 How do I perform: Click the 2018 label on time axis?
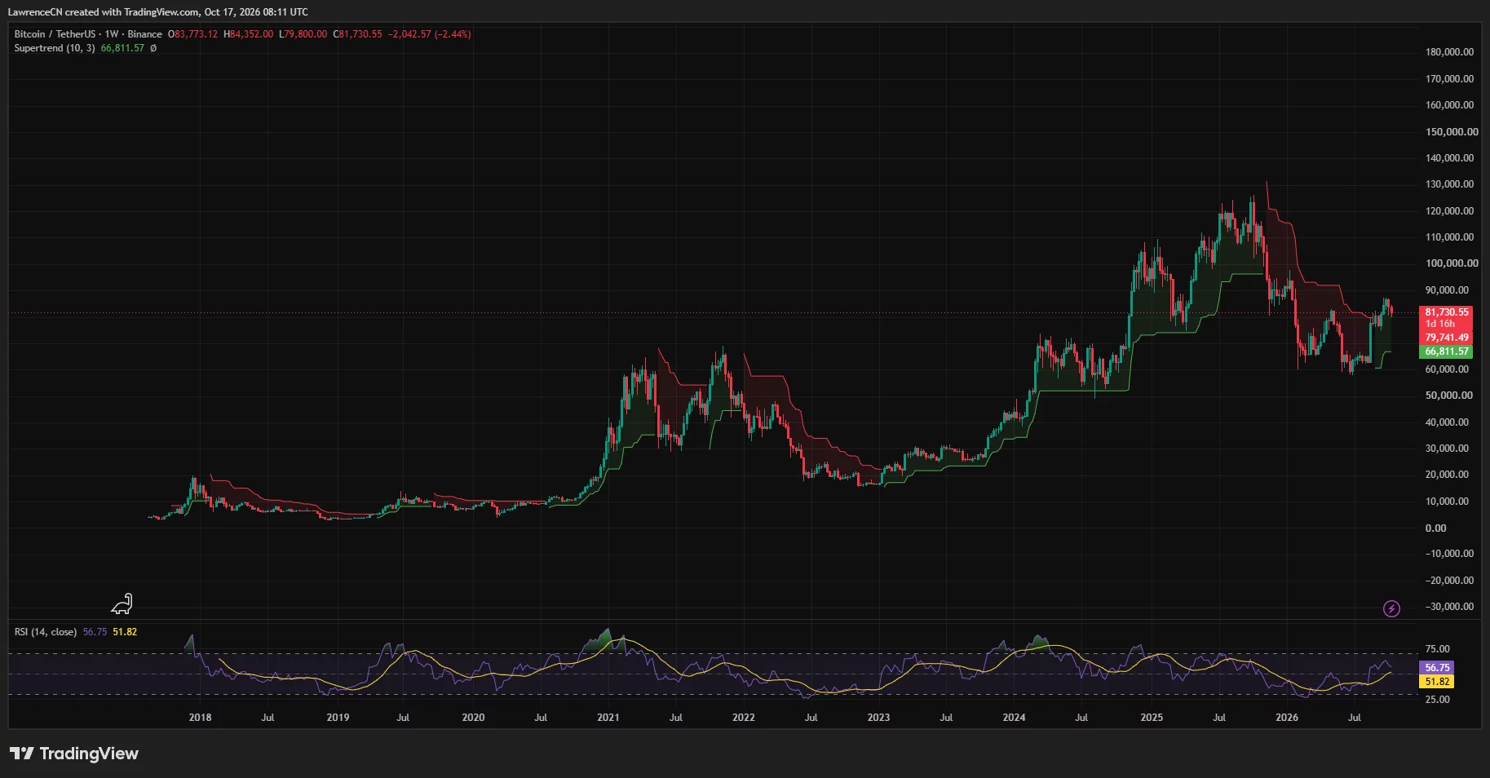point(200,718)
